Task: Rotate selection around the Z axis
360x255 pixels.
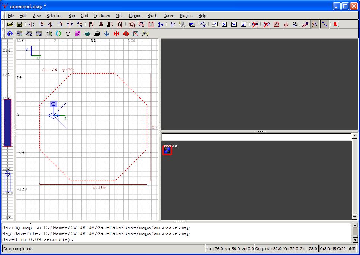Action: 80,24
